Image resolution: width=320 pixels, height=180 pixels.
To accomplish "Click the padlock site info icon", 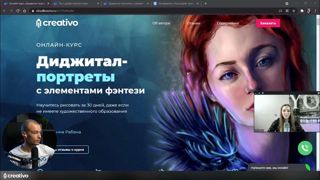I will 32,11.
